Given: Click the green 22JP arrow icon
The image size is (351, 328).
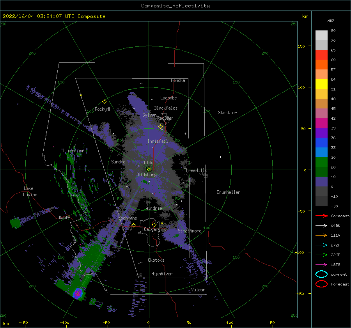Looking at the screenshot, I should (x=321, y=255).
